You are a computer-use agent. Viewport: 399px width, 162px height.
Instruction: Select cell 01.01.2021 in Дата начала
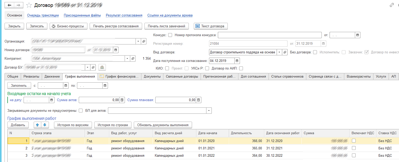click(x=212, y=148)
